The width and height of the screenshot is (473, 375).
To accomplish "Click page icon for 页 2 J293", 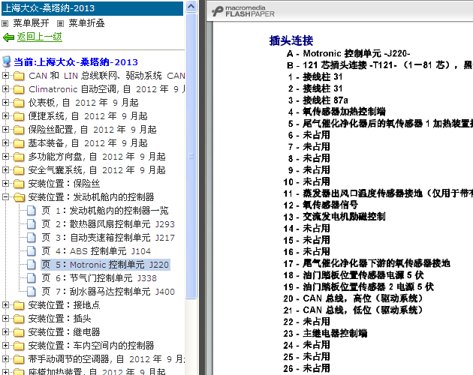I will (x=31, y=224).
